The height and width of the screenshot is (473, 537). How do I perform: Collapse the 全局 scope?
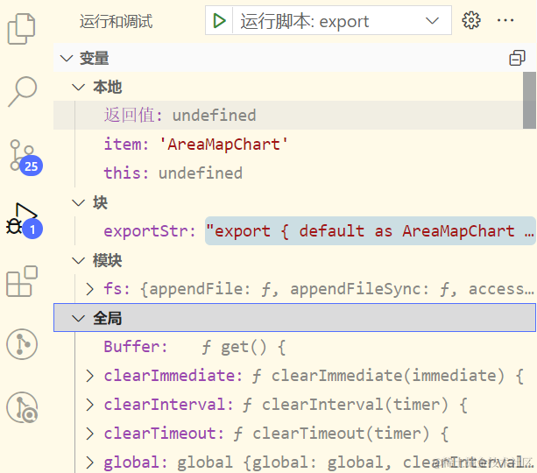[79, 319]
